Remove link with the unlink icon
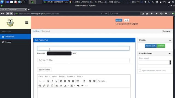The image size is (175, 98). click(48, 85)
